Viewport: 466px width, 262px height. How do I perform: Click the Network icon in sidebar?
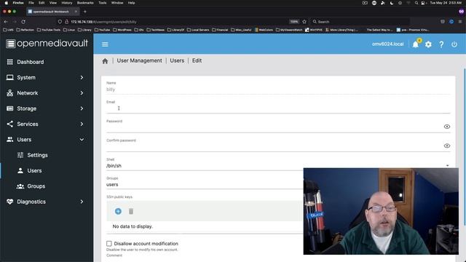[9, 93]
